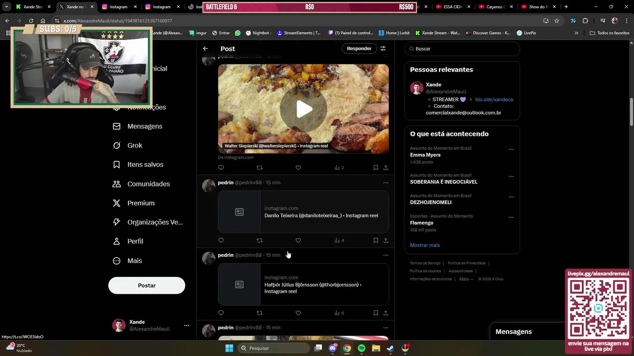Open Spotify from the taskbar
This screenshot has height=356, width=634.
(x=362, y=348)
